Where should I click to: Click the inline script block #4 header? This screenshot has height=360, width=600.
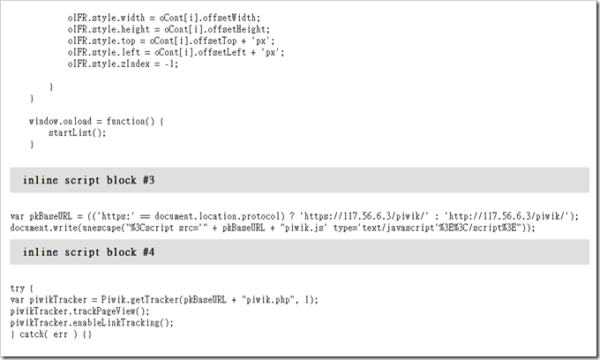pyautogui.click(x=299, y=252)
